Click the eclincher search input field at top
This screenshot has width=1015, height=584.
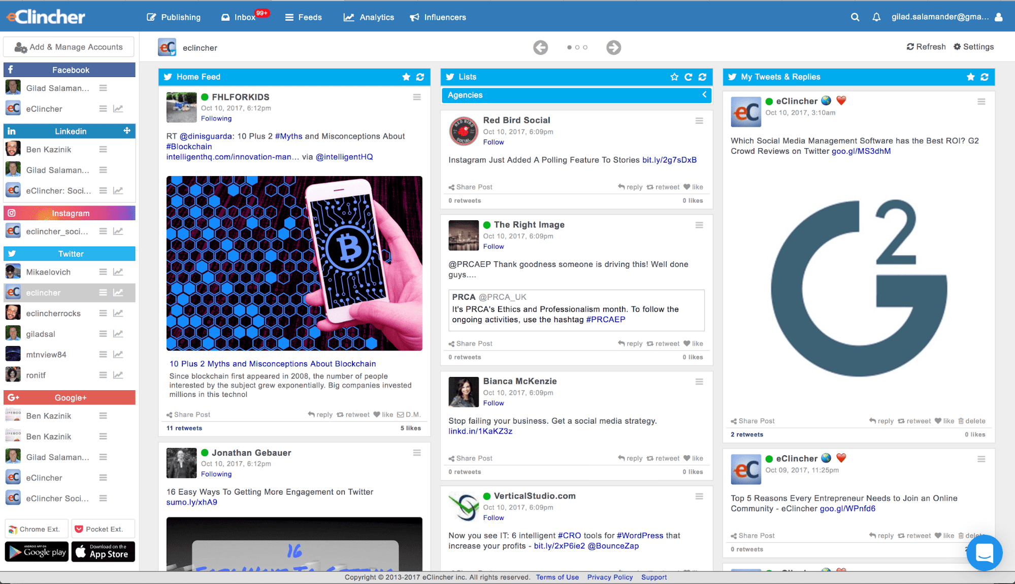point(341,47)
